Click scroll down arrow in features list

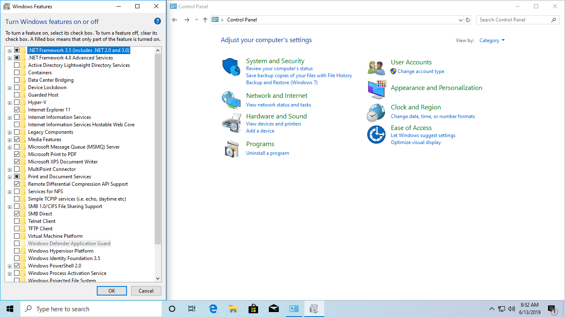click(x=158, y=279)
